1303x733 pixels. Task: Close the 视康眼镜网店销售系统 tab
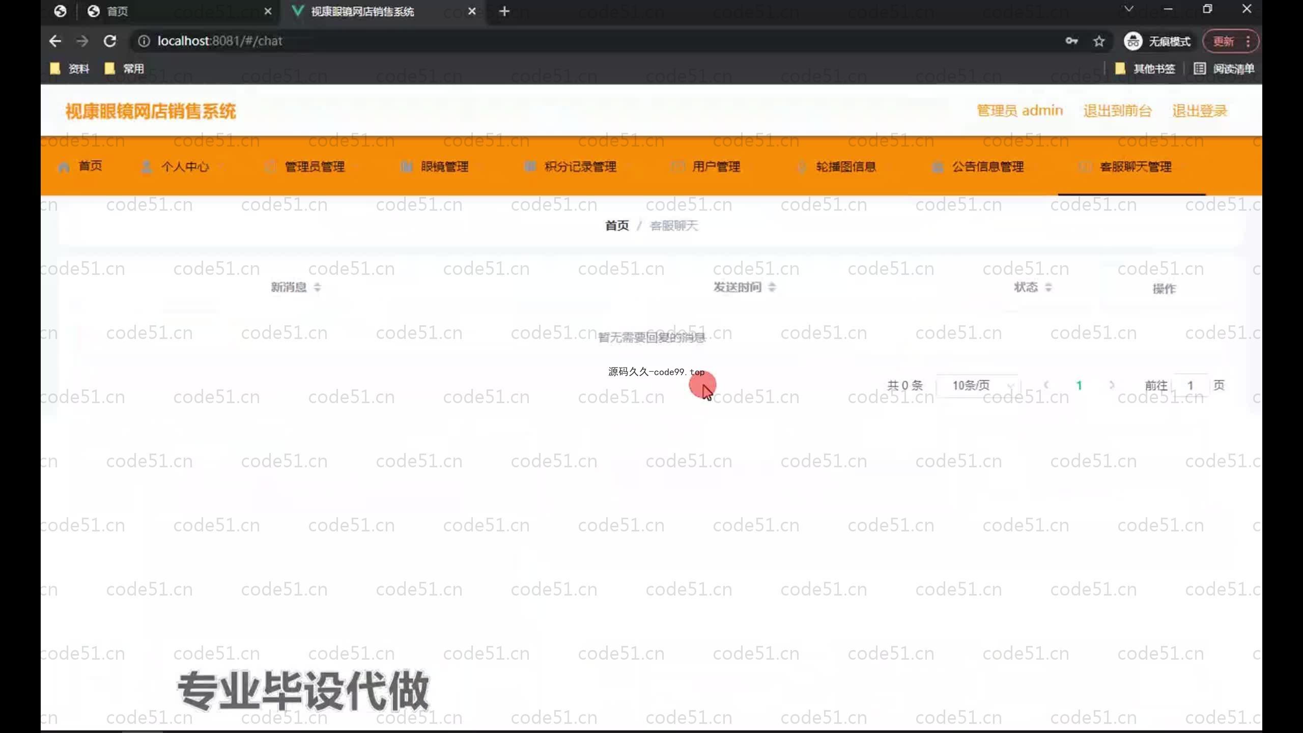pyautogui.click(x=472, y=11)
